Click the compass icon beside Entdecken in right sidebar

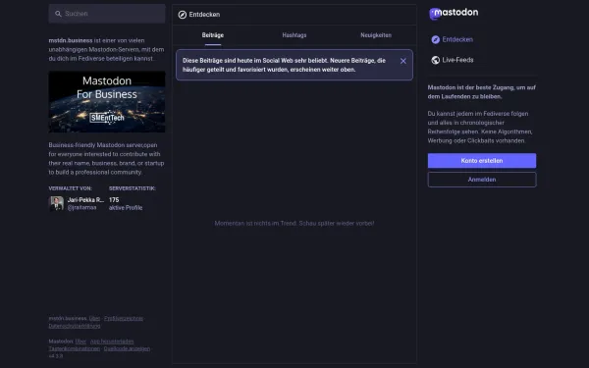[x=435, y=39]
